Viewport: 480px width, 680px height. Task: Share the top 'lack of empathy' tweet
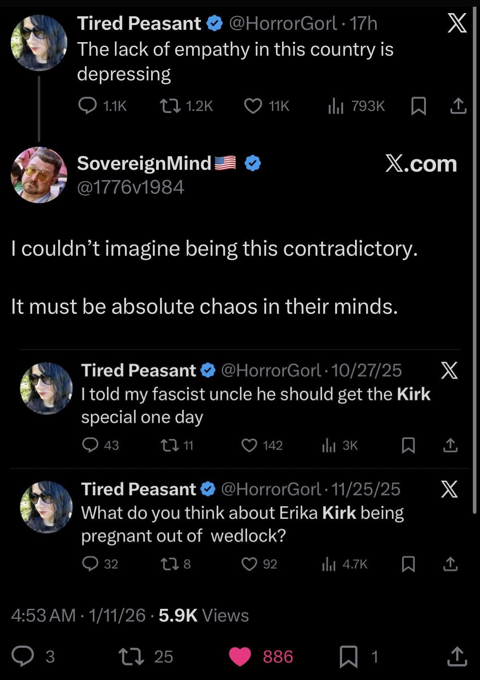458,106
